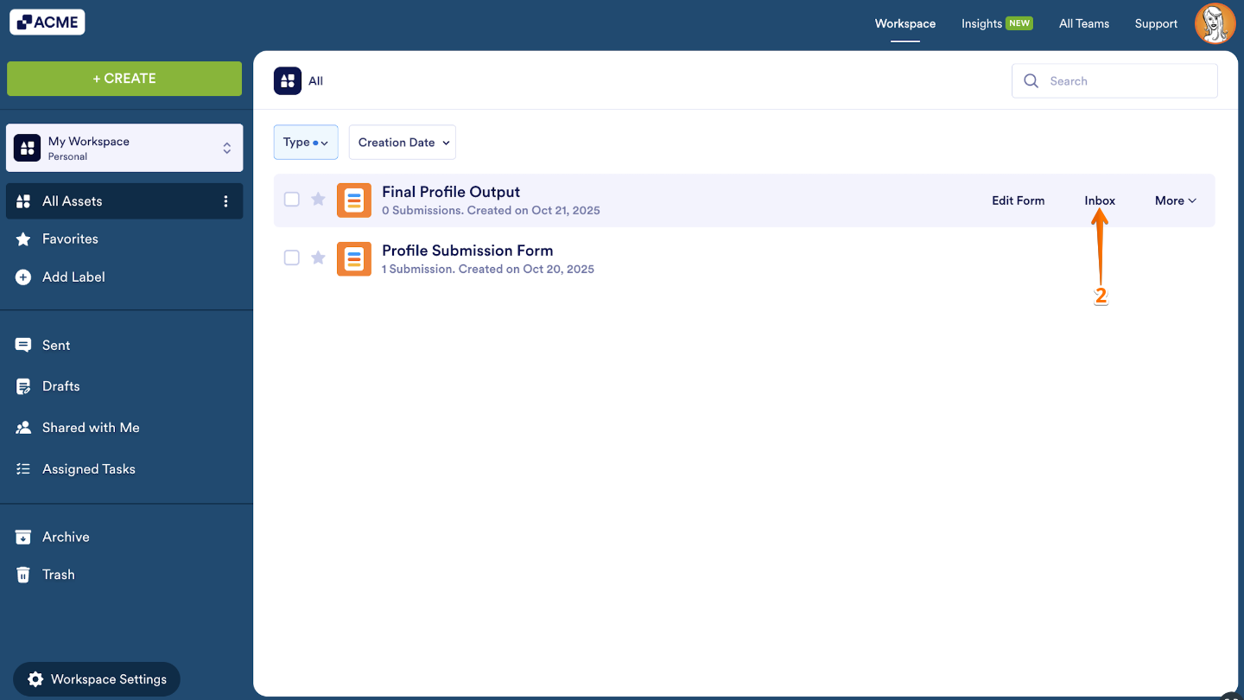Expand the Creation Date filter
1244x700 pixels.
402,142
